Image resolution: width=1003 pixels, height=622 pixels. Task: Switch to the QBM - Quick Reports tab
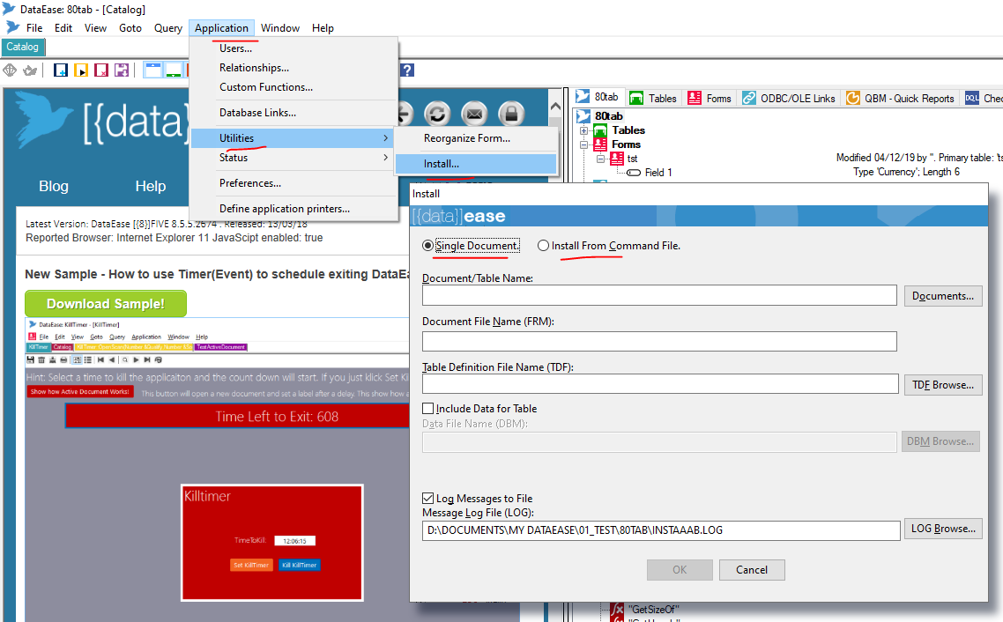click(900, 98)
